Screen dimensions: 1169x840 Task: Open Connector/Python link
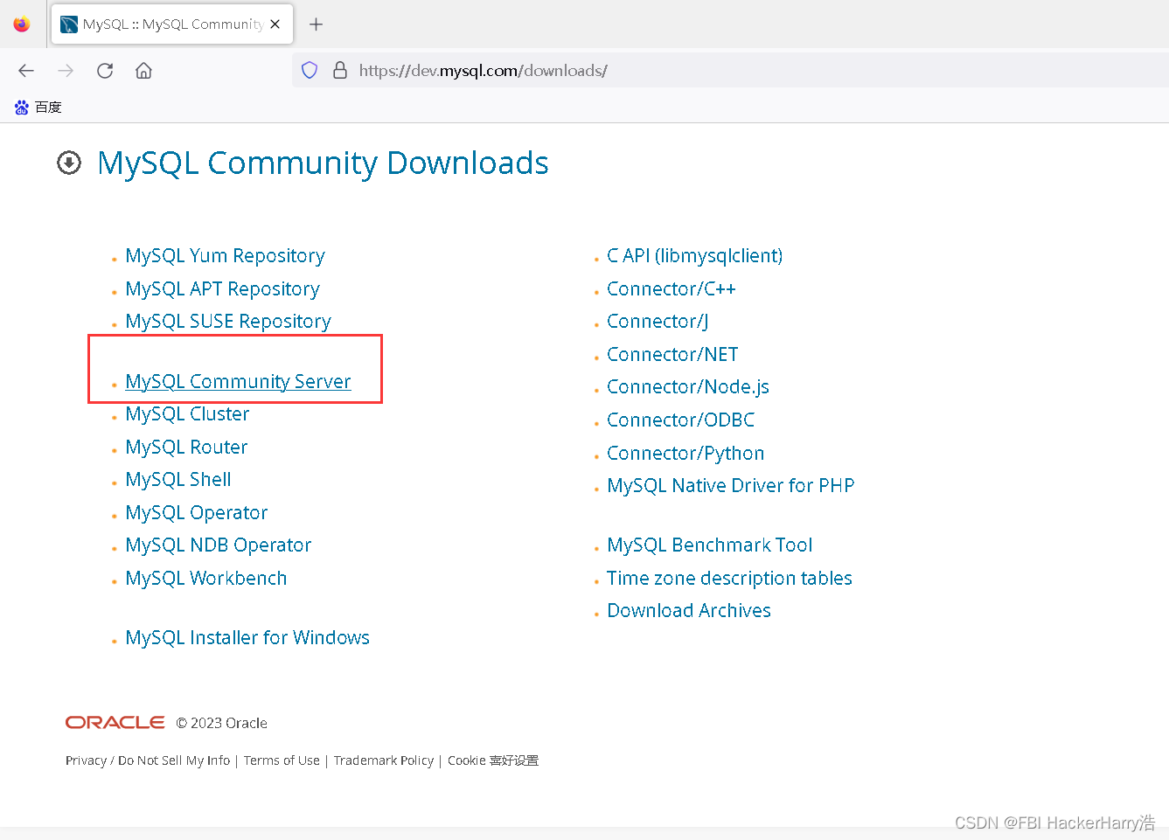point(685,454)
